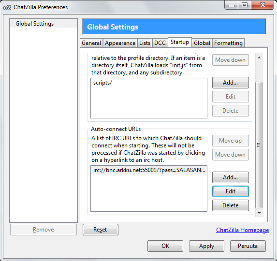Maximize the ChatZilla Preferences window
Screen dimensions: 277x261
(245, 5)
